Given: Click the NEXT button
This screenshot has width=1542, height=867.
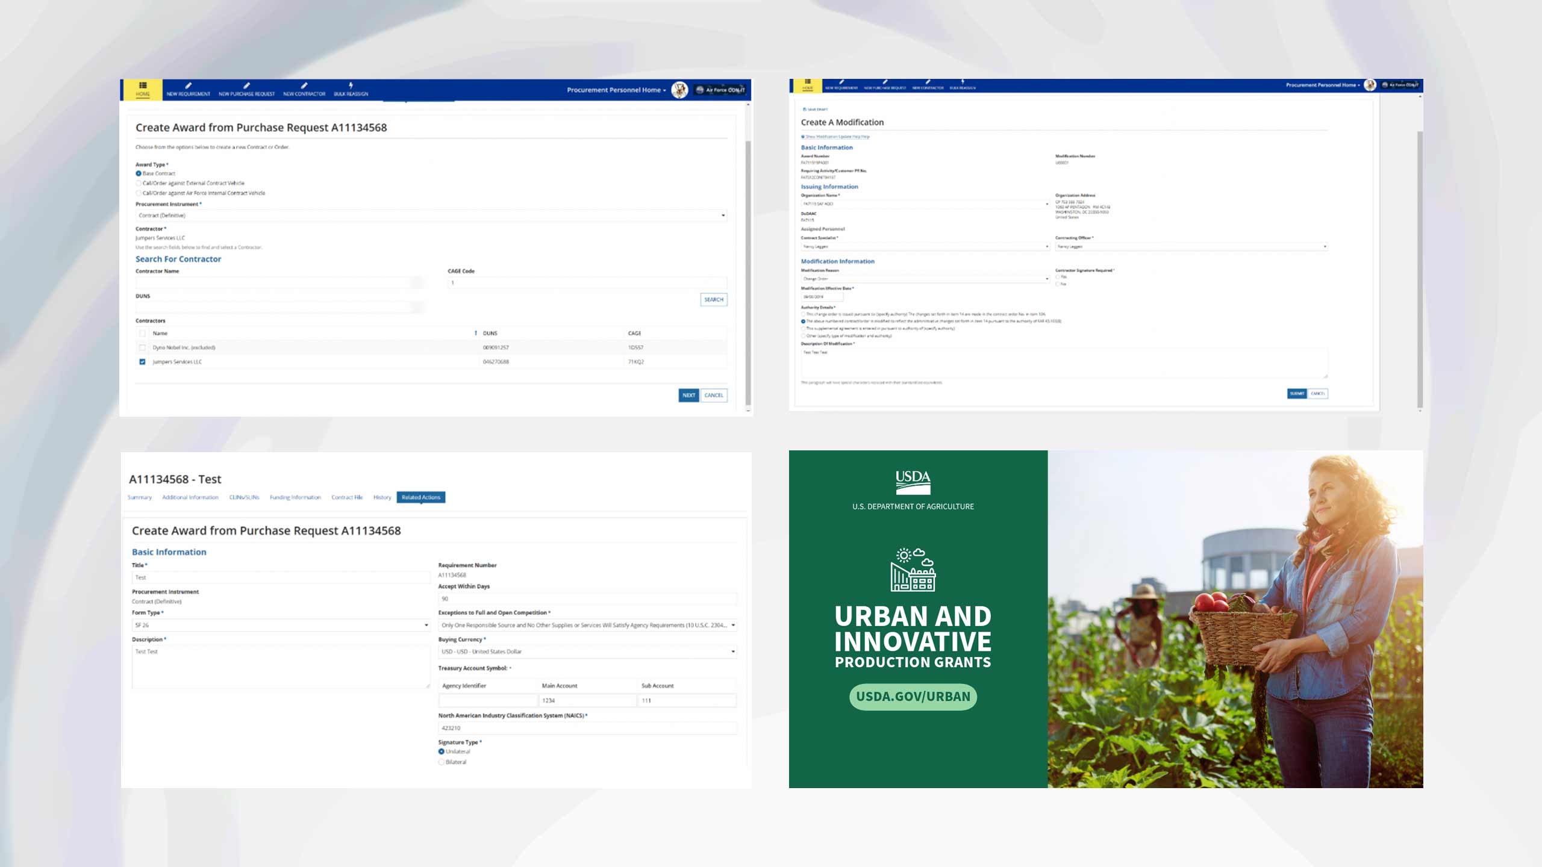Looking at the screenshot, I should (x=688, y=396).
